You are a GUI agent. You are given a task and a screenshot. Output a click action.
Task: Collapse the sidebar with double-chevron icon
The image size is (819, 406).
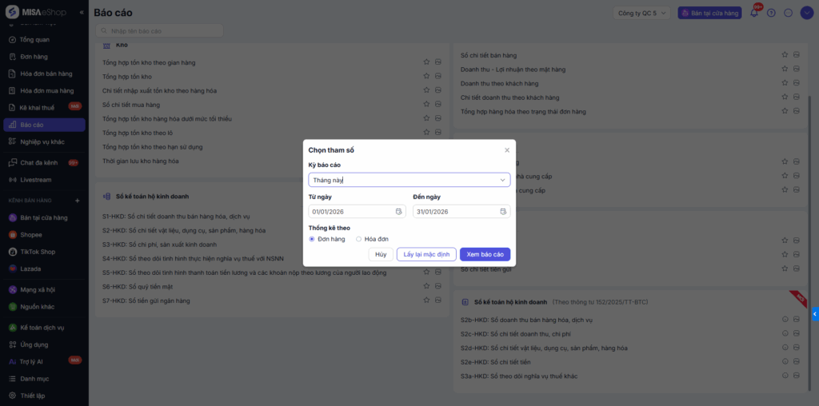pos(82,12)
